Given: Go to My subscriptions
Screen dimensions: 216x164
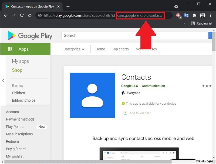Looking at the screenshot, I should click(x=19, y=134).
